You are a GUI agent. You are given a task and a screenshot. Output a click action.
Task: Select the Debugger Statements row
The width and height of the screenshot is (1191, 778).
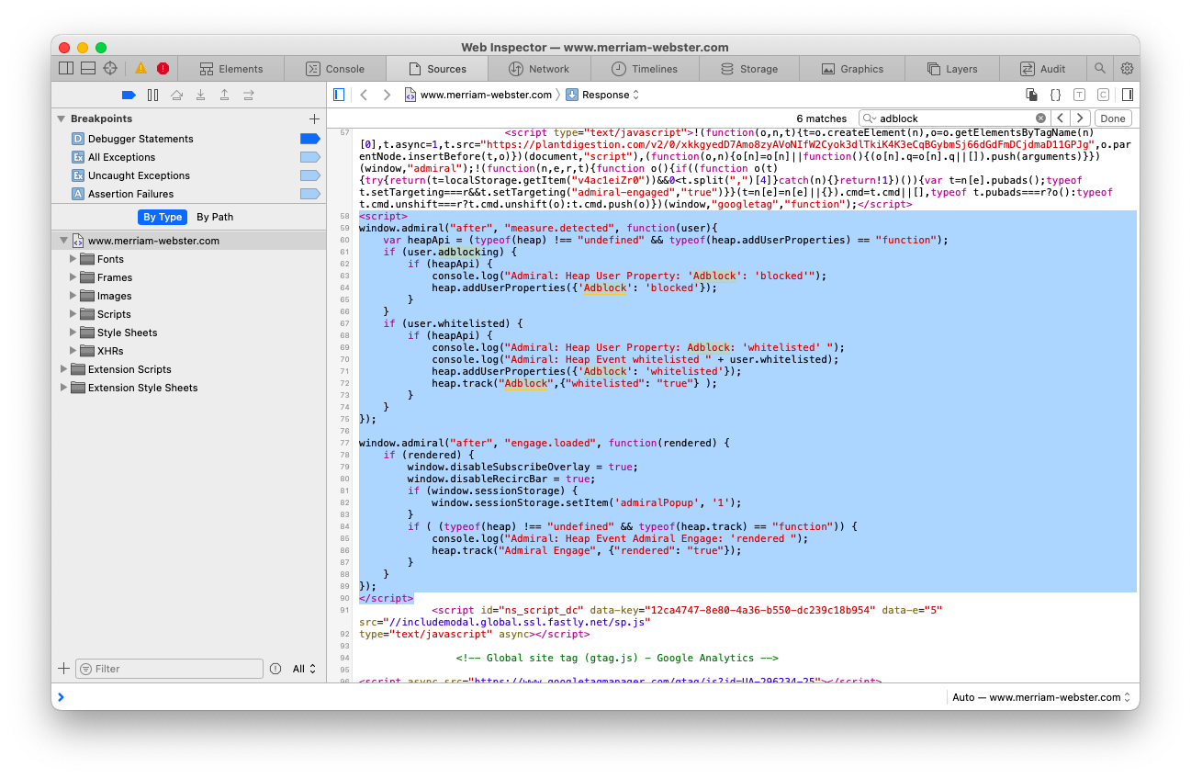pos(188,139)
